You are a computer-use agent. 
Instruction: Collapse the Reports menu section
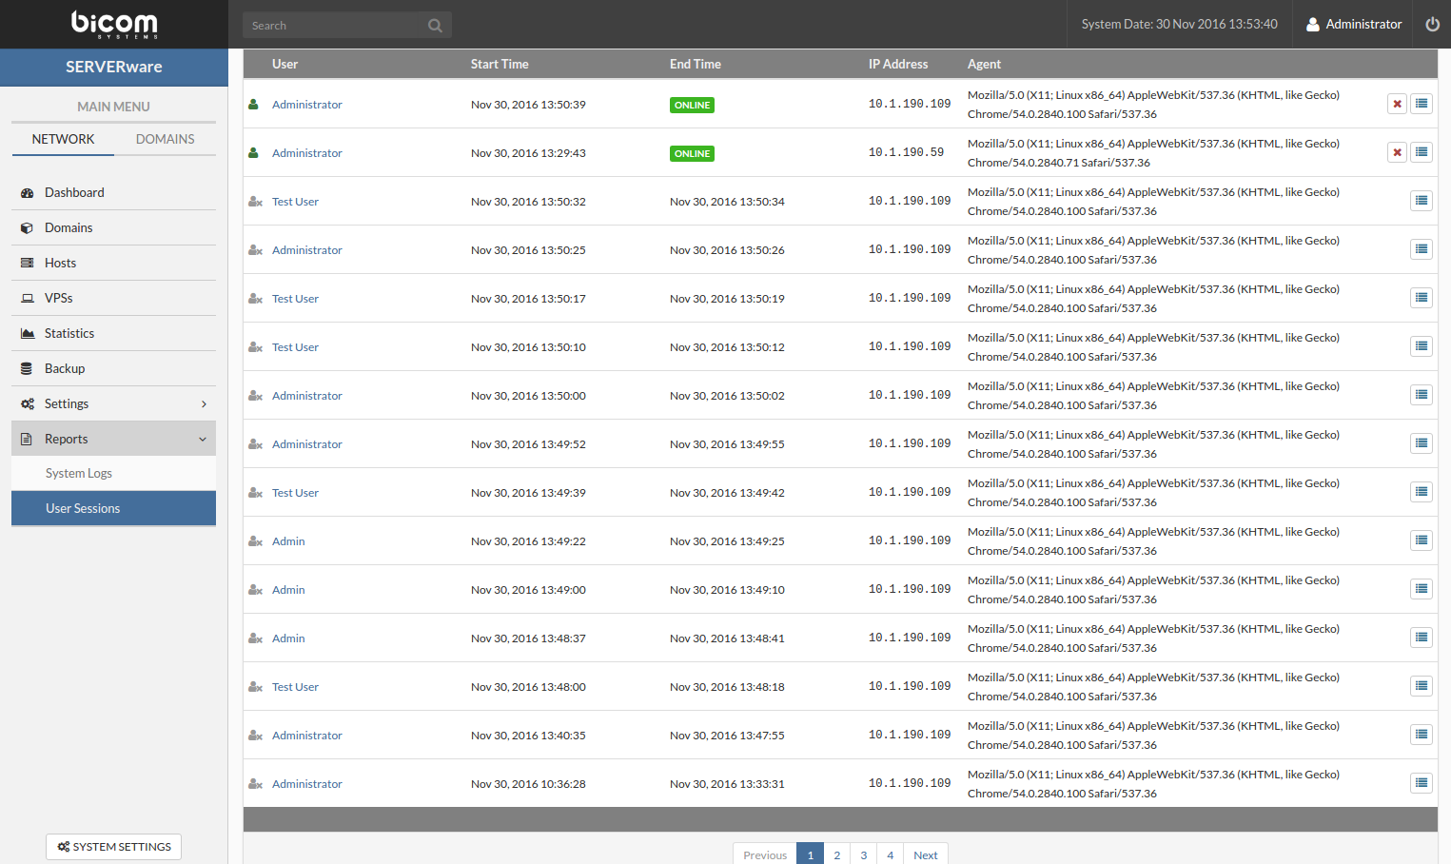(x=203, y=440)
